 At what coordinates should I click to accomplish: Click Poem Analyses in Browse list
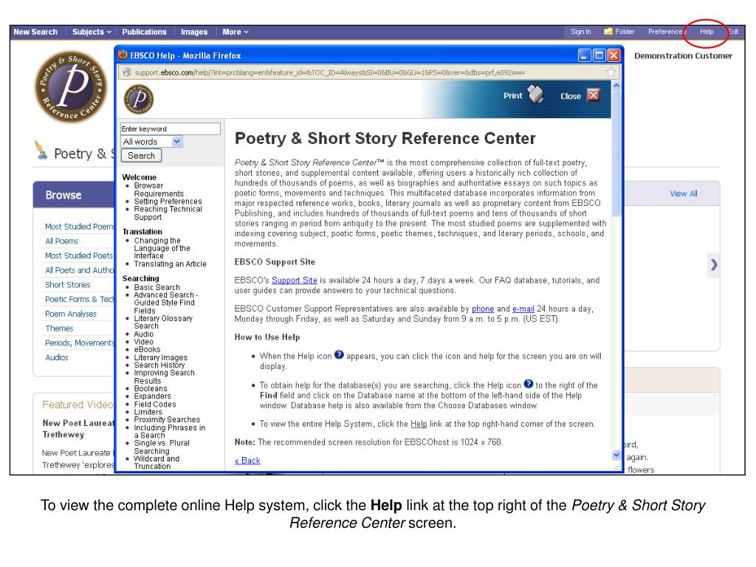[71, 314]
